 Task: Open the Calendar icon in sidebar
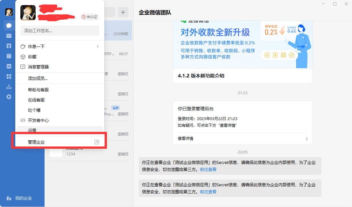coord(9,56)
